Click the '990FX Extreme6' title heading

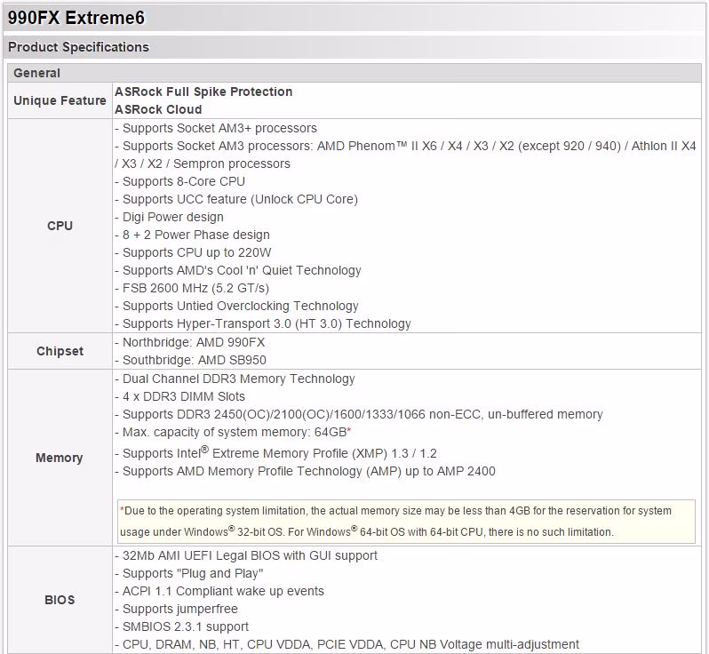point(76,18)
